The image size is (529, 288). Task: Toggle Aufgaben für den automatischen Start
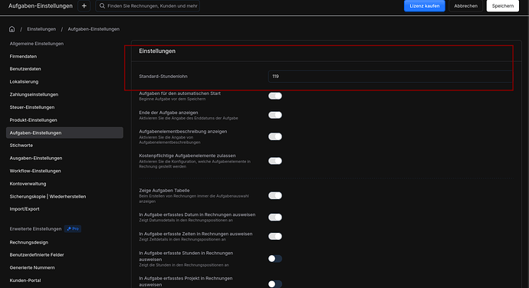click(x=275, y=96)
